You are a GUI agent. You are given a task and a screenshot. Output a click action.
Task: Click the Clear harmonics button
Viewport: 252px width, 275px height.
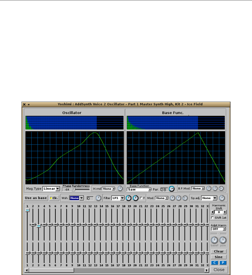[x=219, y=251]
